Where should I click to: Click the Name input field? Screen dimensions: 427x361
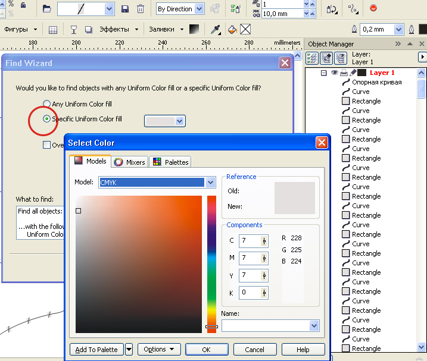pos(266,326)
